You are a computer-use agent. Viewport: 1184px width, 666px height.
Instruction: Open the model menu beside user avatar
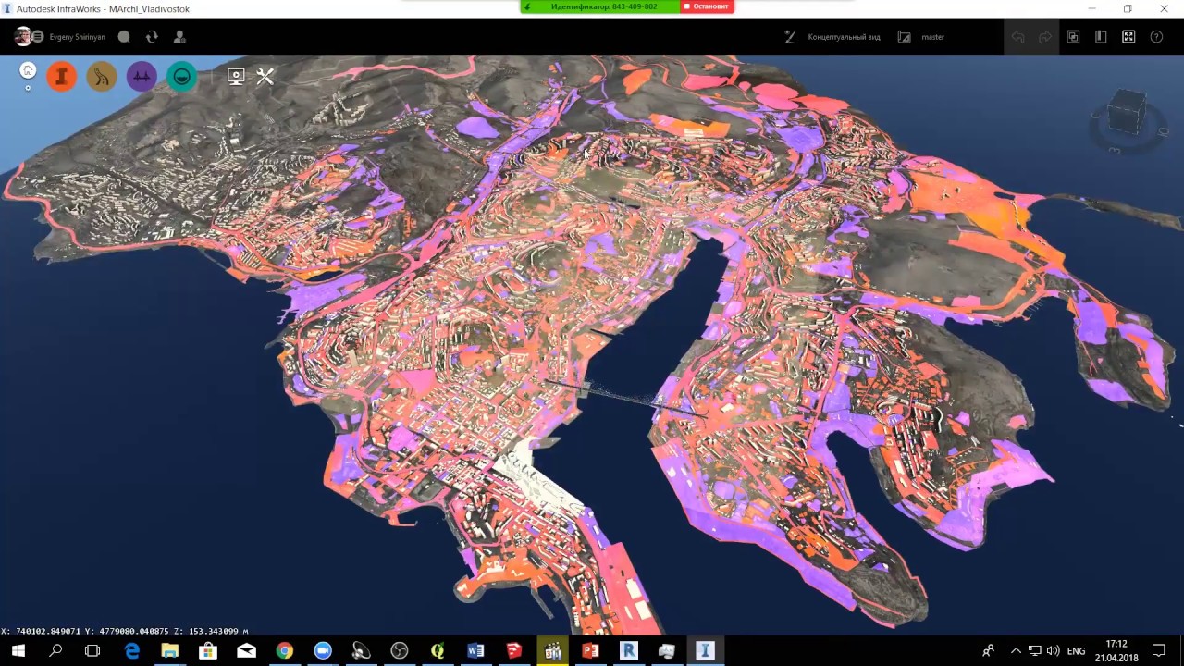38,37
